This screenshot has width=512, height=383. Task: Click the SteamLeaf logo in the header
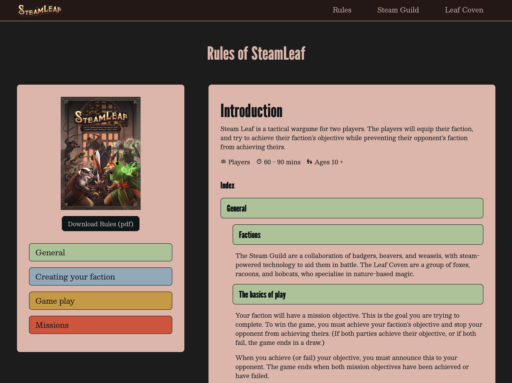click(x=40, y=10)
